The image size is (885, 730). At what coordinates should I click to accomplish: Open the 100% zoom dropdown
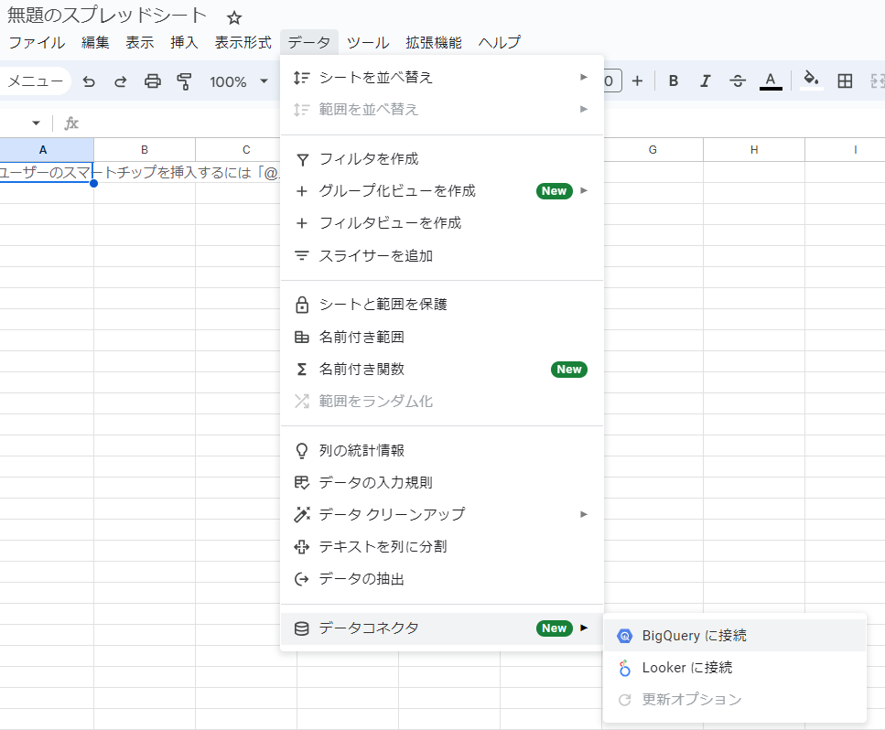click(238, 81)
